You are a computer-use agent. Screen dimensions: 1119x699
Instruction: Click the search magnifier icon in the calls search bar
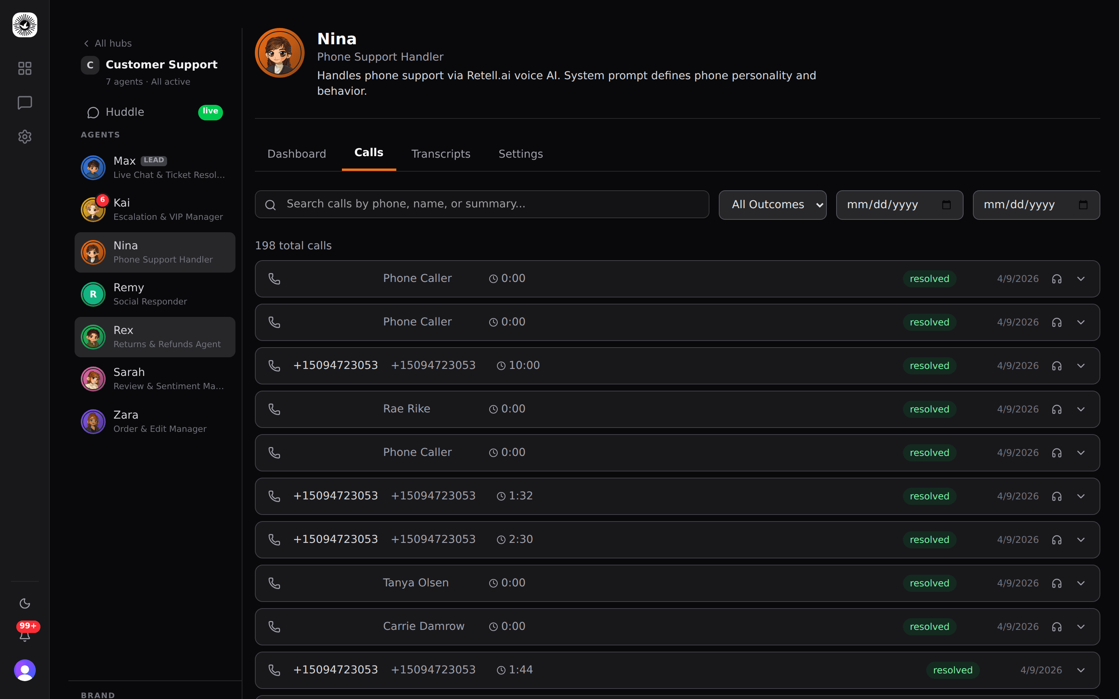[270, 204]
